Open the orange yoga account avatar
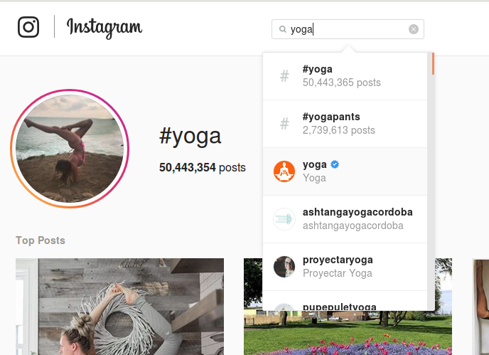489x355 pixels. tap(284, 171)
